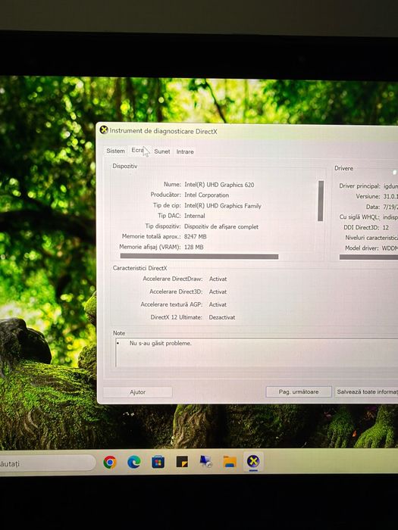Select DirectX 12 Ultimate Dezactivat value

pyautogui.click(x=221, y=317)
